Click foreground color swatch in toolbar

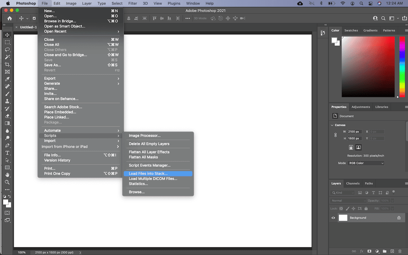pyautogui.click(x=5, y=202)
